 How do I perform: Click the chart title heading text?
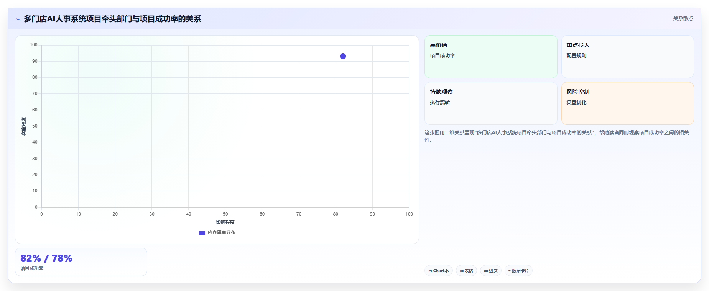pos(112,19)
